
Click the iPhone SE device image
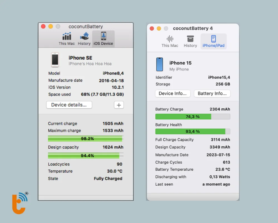click(x=55, y=60)
